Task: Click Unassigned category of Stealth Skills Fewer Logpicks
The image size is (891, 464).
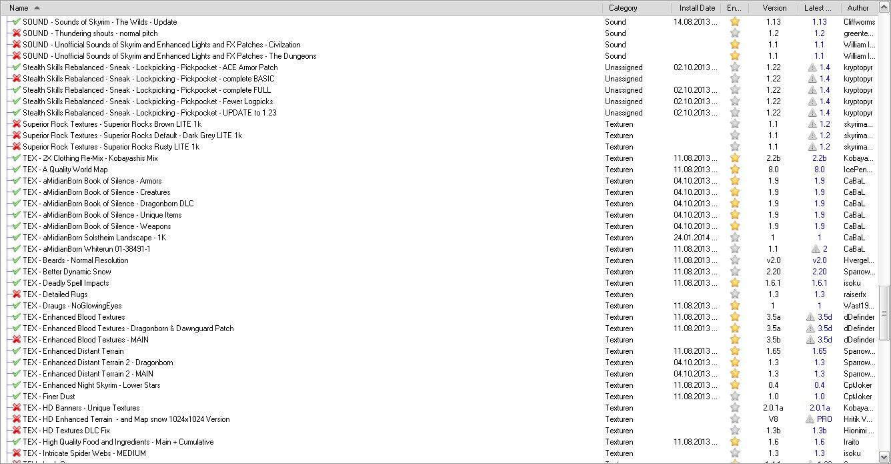Action: pos(624,101)
